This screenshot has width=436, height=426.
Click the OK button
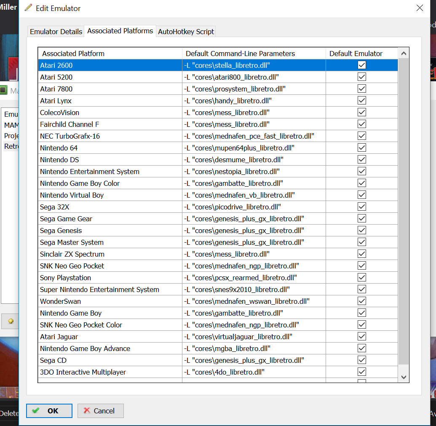coord(49,411)
